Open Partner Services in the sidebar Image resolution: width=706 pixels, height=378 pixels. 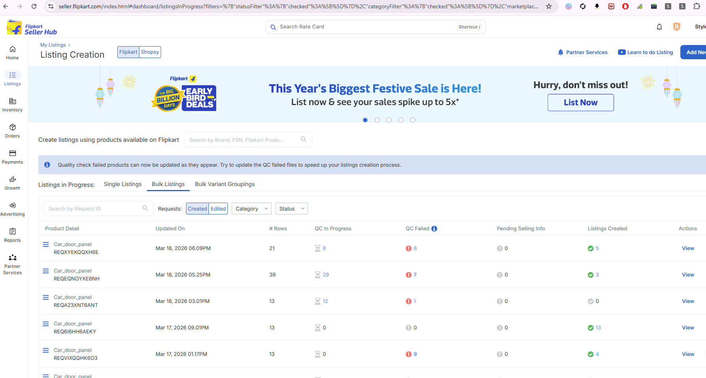(x=12, y=265)
